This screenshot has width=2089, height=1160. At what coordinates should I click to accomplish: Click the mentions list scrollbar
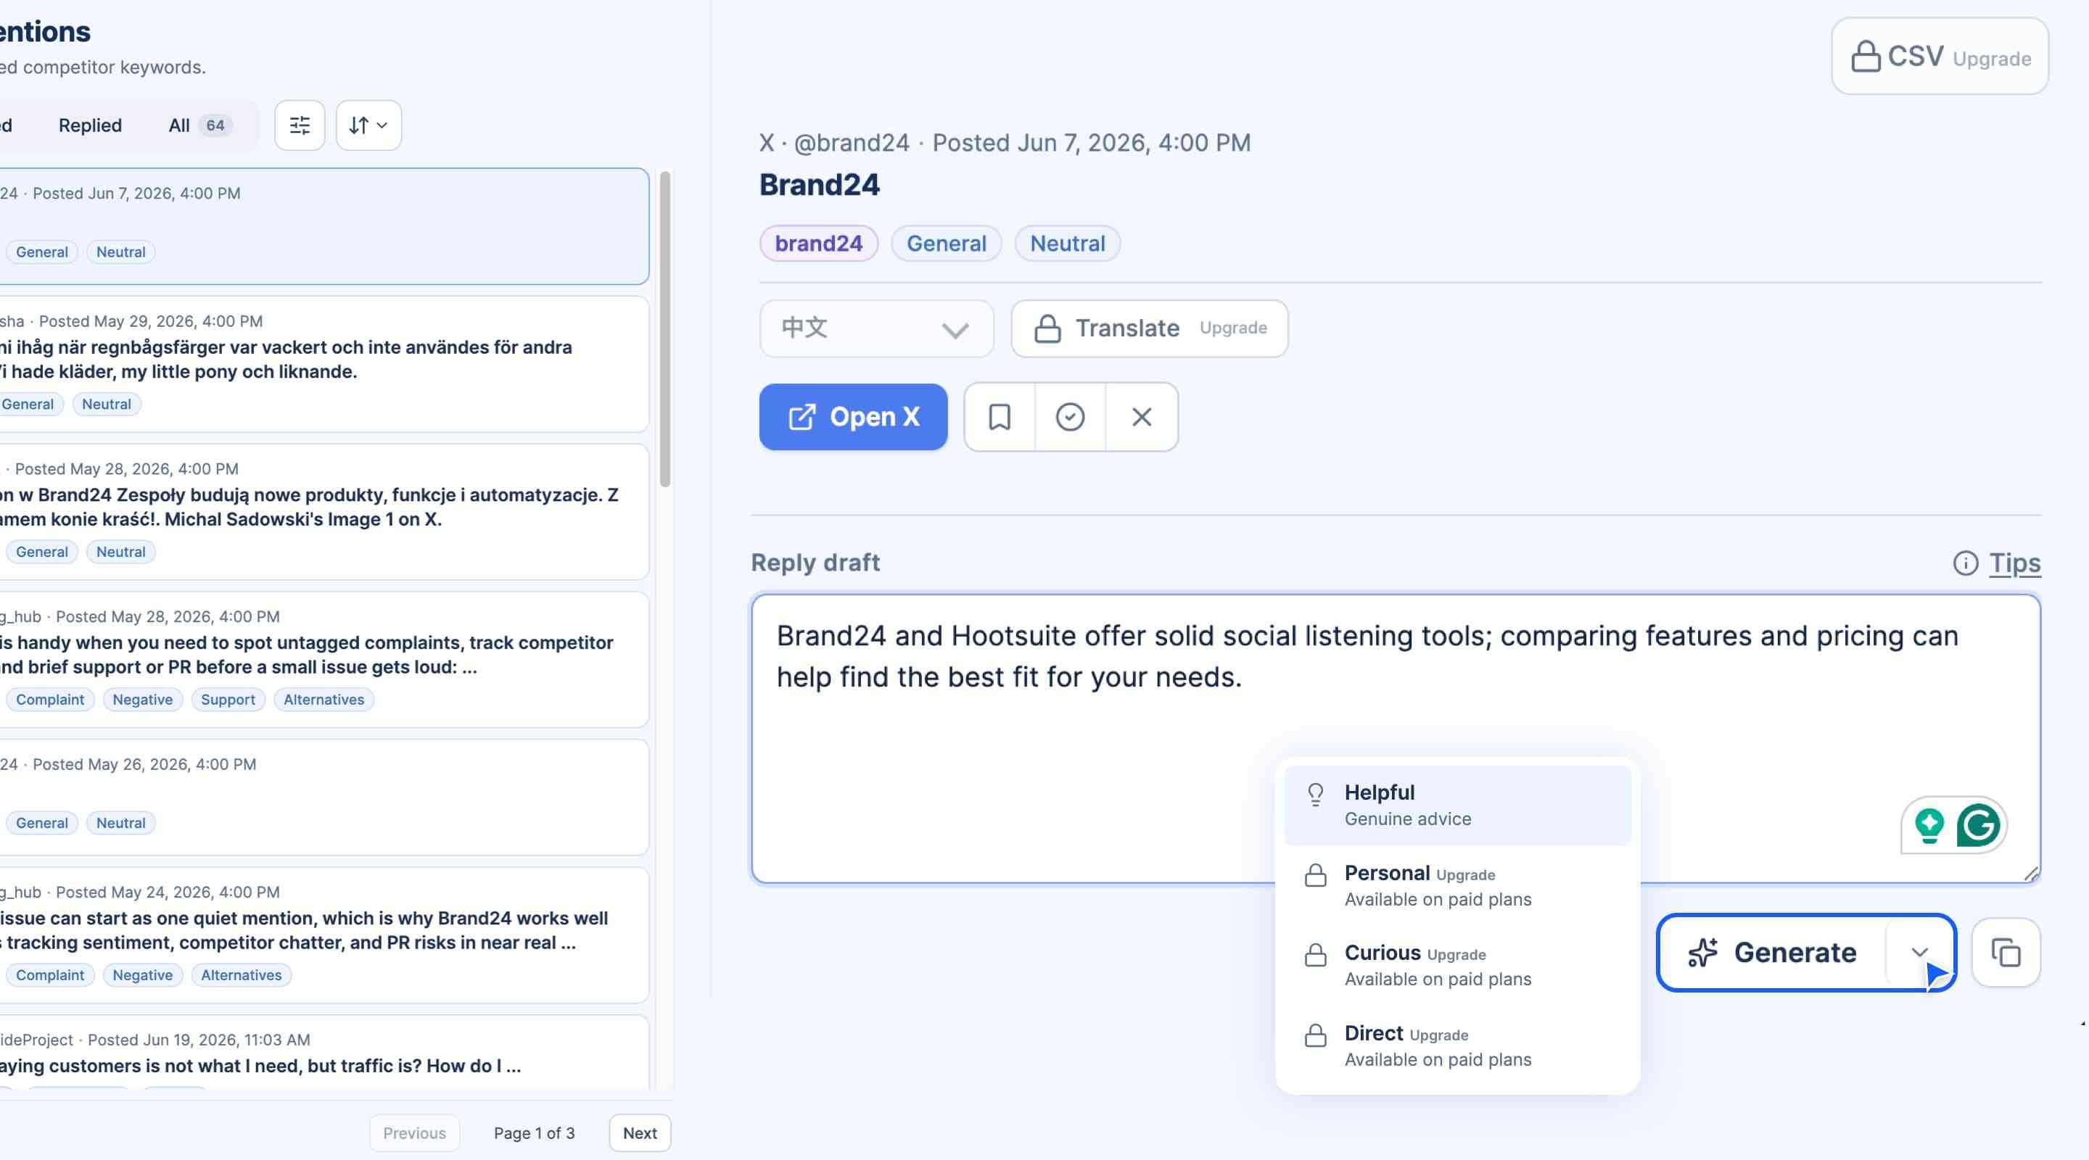point(665,329)
